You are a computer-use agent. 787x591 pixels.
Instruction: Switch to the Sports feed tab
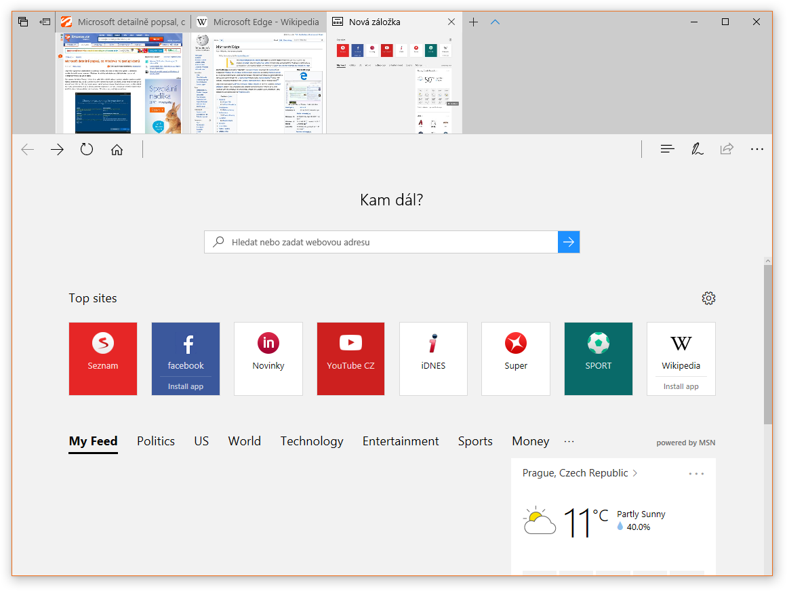pyautogui.click(x=475, y=441)
